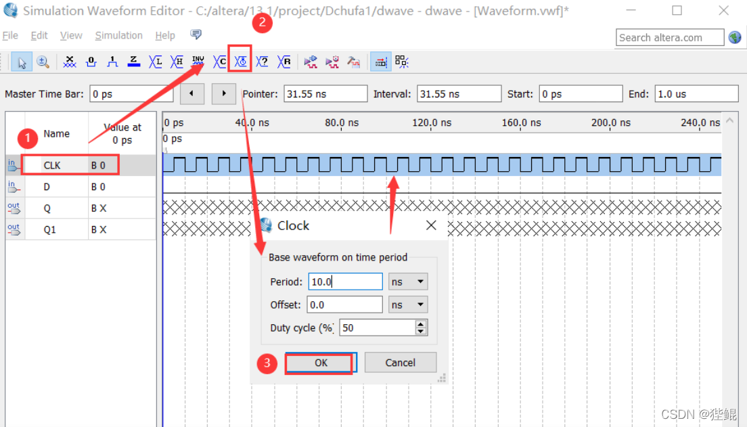
Task: Open the Edit menu
Action: coord(39,35)
